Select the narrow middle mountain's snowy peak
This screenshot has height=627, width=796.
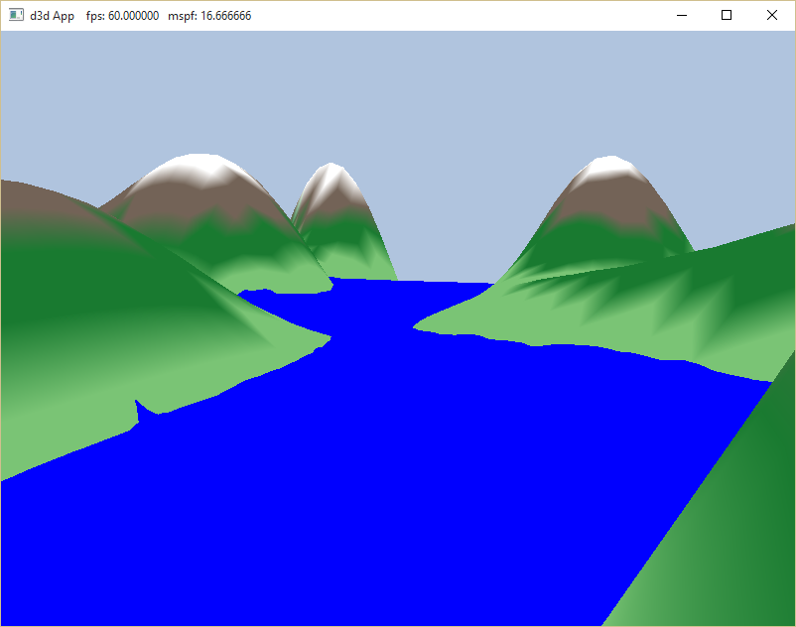click(x=328, y=179)
